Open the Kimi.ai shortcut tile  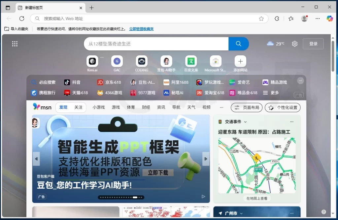[92, 61]
